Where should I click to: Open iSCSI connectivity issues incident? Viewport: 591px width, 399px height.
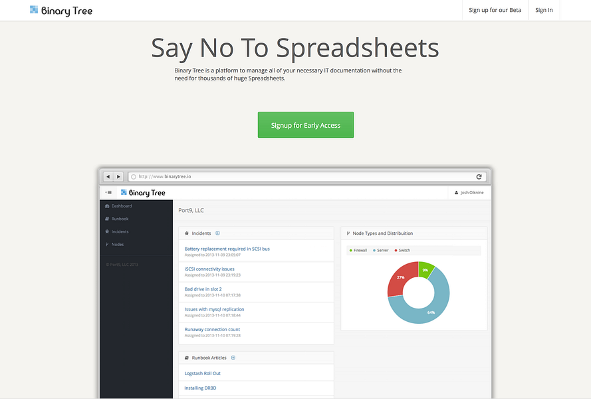coord(209,269)
